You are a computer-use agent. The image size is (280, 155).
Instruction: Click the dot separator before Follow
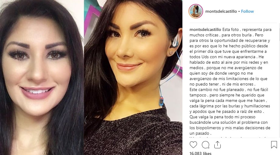[x=239, y=12]
